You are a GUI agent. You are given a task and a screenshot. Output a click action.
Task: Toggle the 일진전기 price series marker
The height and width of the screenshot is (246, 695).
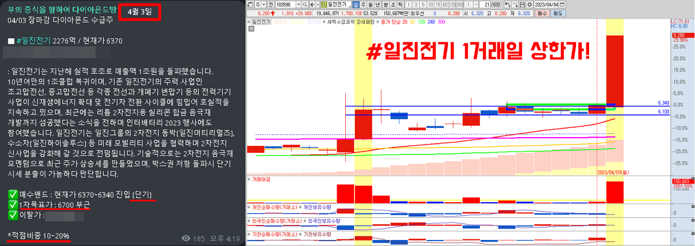pos(249,22)
